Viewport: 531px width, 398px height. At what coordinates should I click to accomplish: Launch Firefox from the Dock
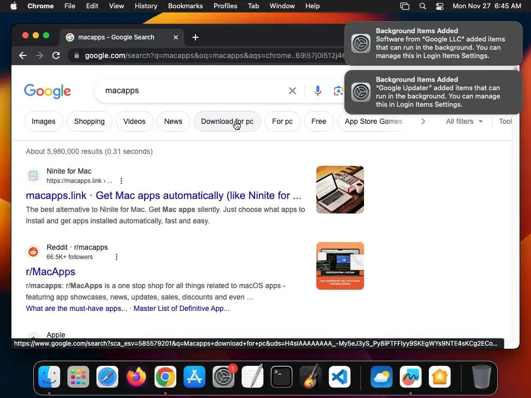136,377
